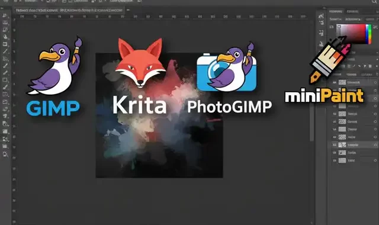Click the "miniPaint" wordmark

(325, 96)
